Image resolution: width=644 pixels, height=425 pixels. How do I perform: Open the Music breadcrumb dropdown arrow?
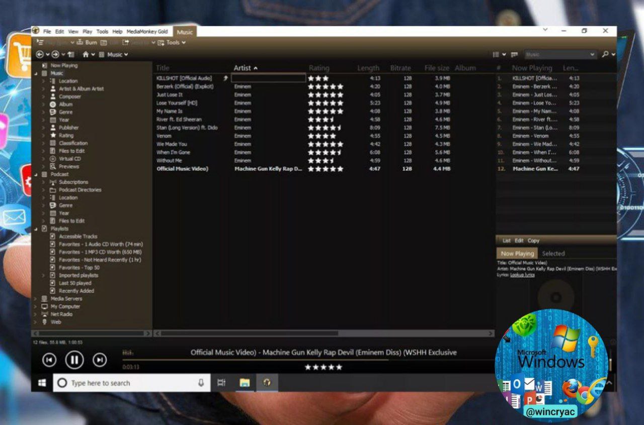[x=126, y=54]
